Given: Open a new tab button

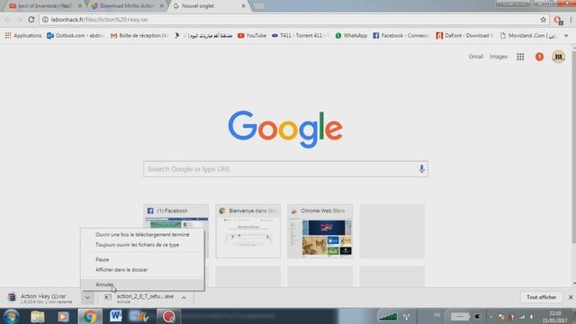Looking at the screenshot, I should 259,6.
